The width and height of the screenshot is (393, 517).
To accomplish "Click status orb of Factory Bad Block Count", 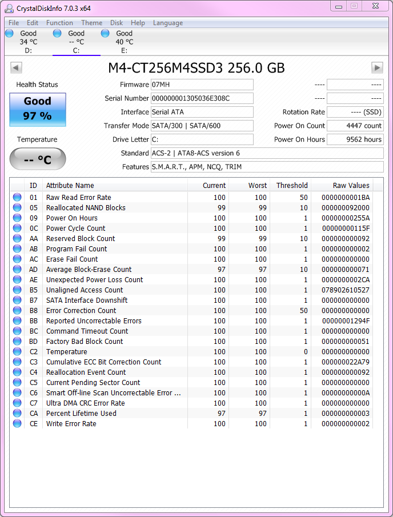I will (x=17, y=341).
